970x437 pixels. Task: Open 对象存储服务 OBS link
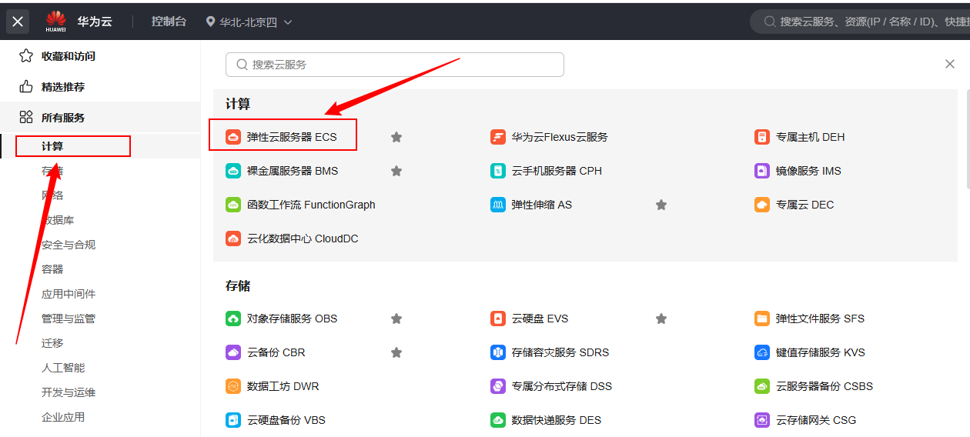point(292,319)
